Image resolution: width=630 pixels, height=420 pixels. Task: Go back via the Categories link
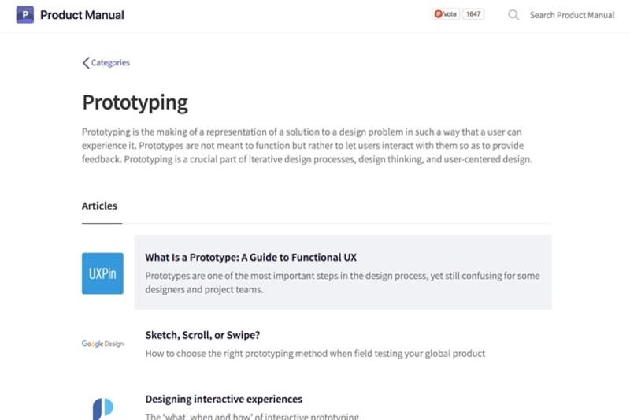pyautogui.click(x=110, y=63)
